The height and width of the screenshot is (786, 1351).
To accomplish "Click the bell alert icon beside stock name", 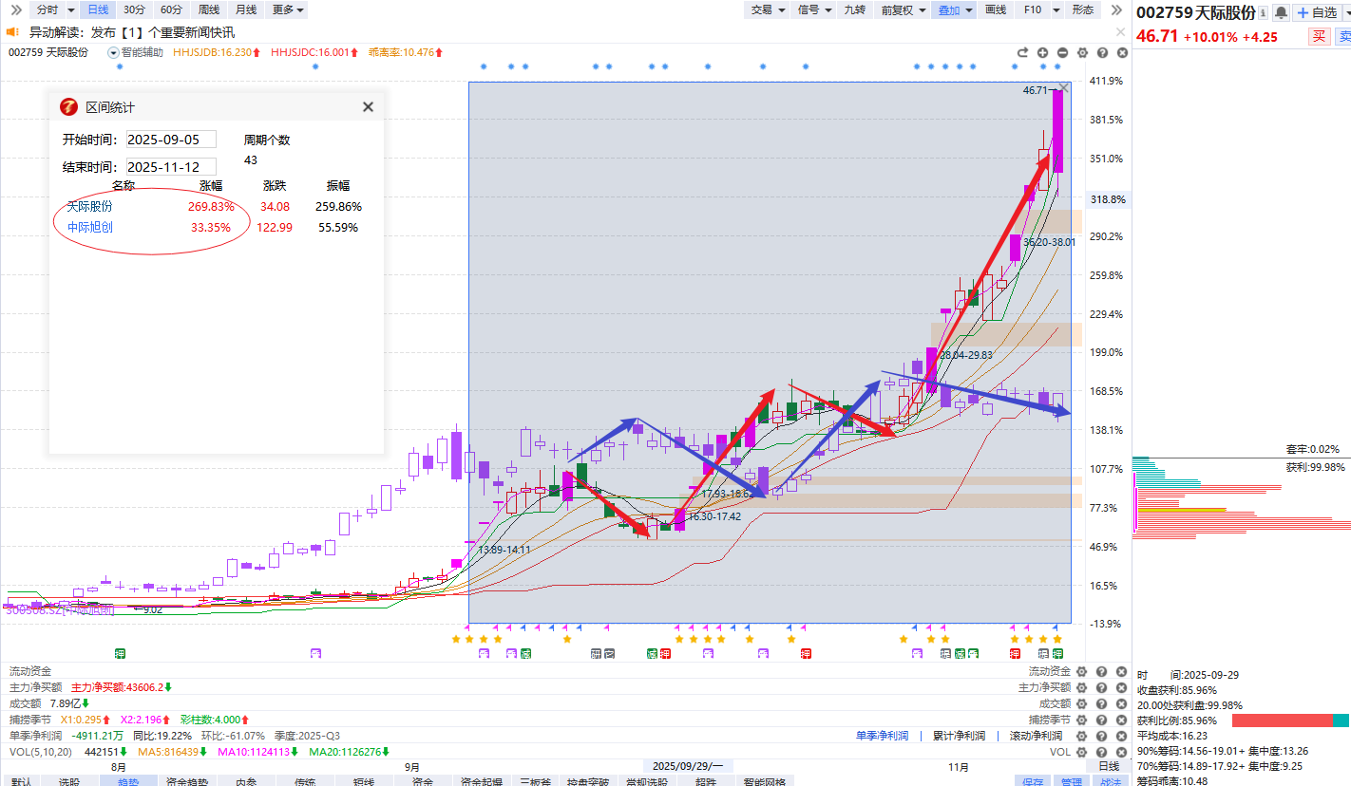I will pyautogui.click(x=1281, y=12).
